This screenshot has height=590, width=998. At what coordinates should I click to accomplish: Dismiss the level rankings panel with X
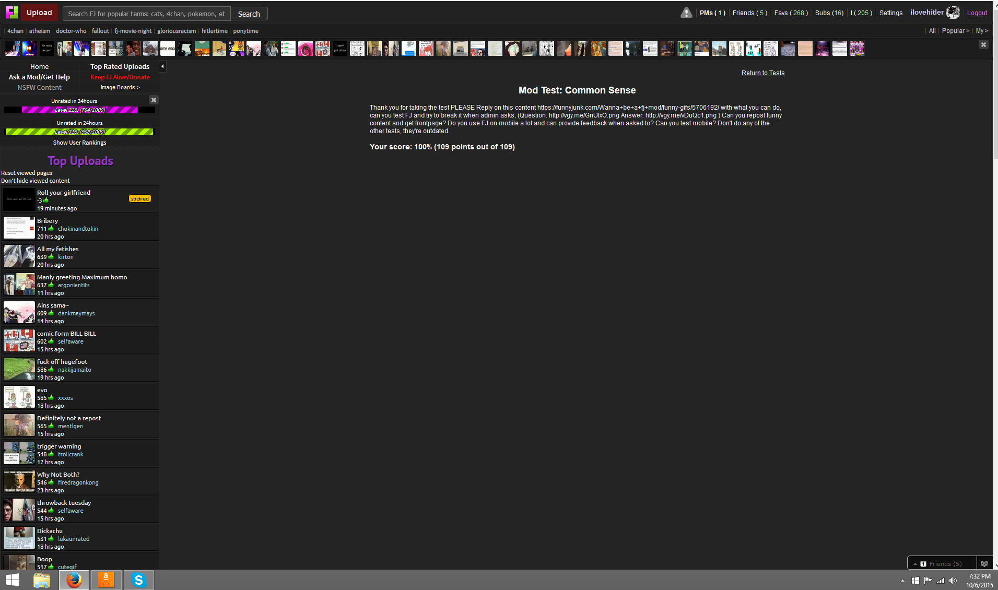point(154,100)
